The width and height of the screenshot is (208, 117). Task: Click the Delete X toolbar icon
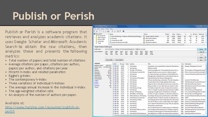click(x=120, y=31)
